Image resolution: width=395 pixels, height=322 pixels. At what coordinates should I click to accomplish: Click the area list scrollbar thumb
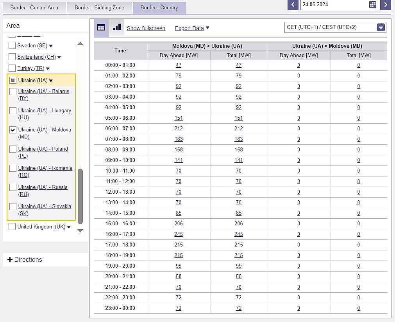pyautogui.click(x=80, y=196)
